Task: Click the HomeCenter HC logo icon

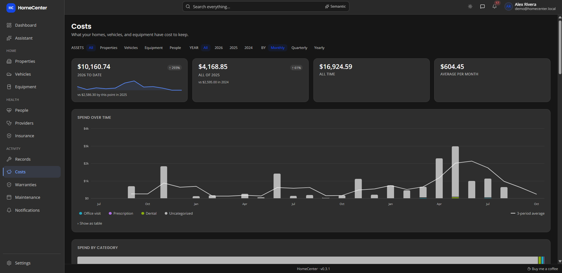Action: coord(11,8)
